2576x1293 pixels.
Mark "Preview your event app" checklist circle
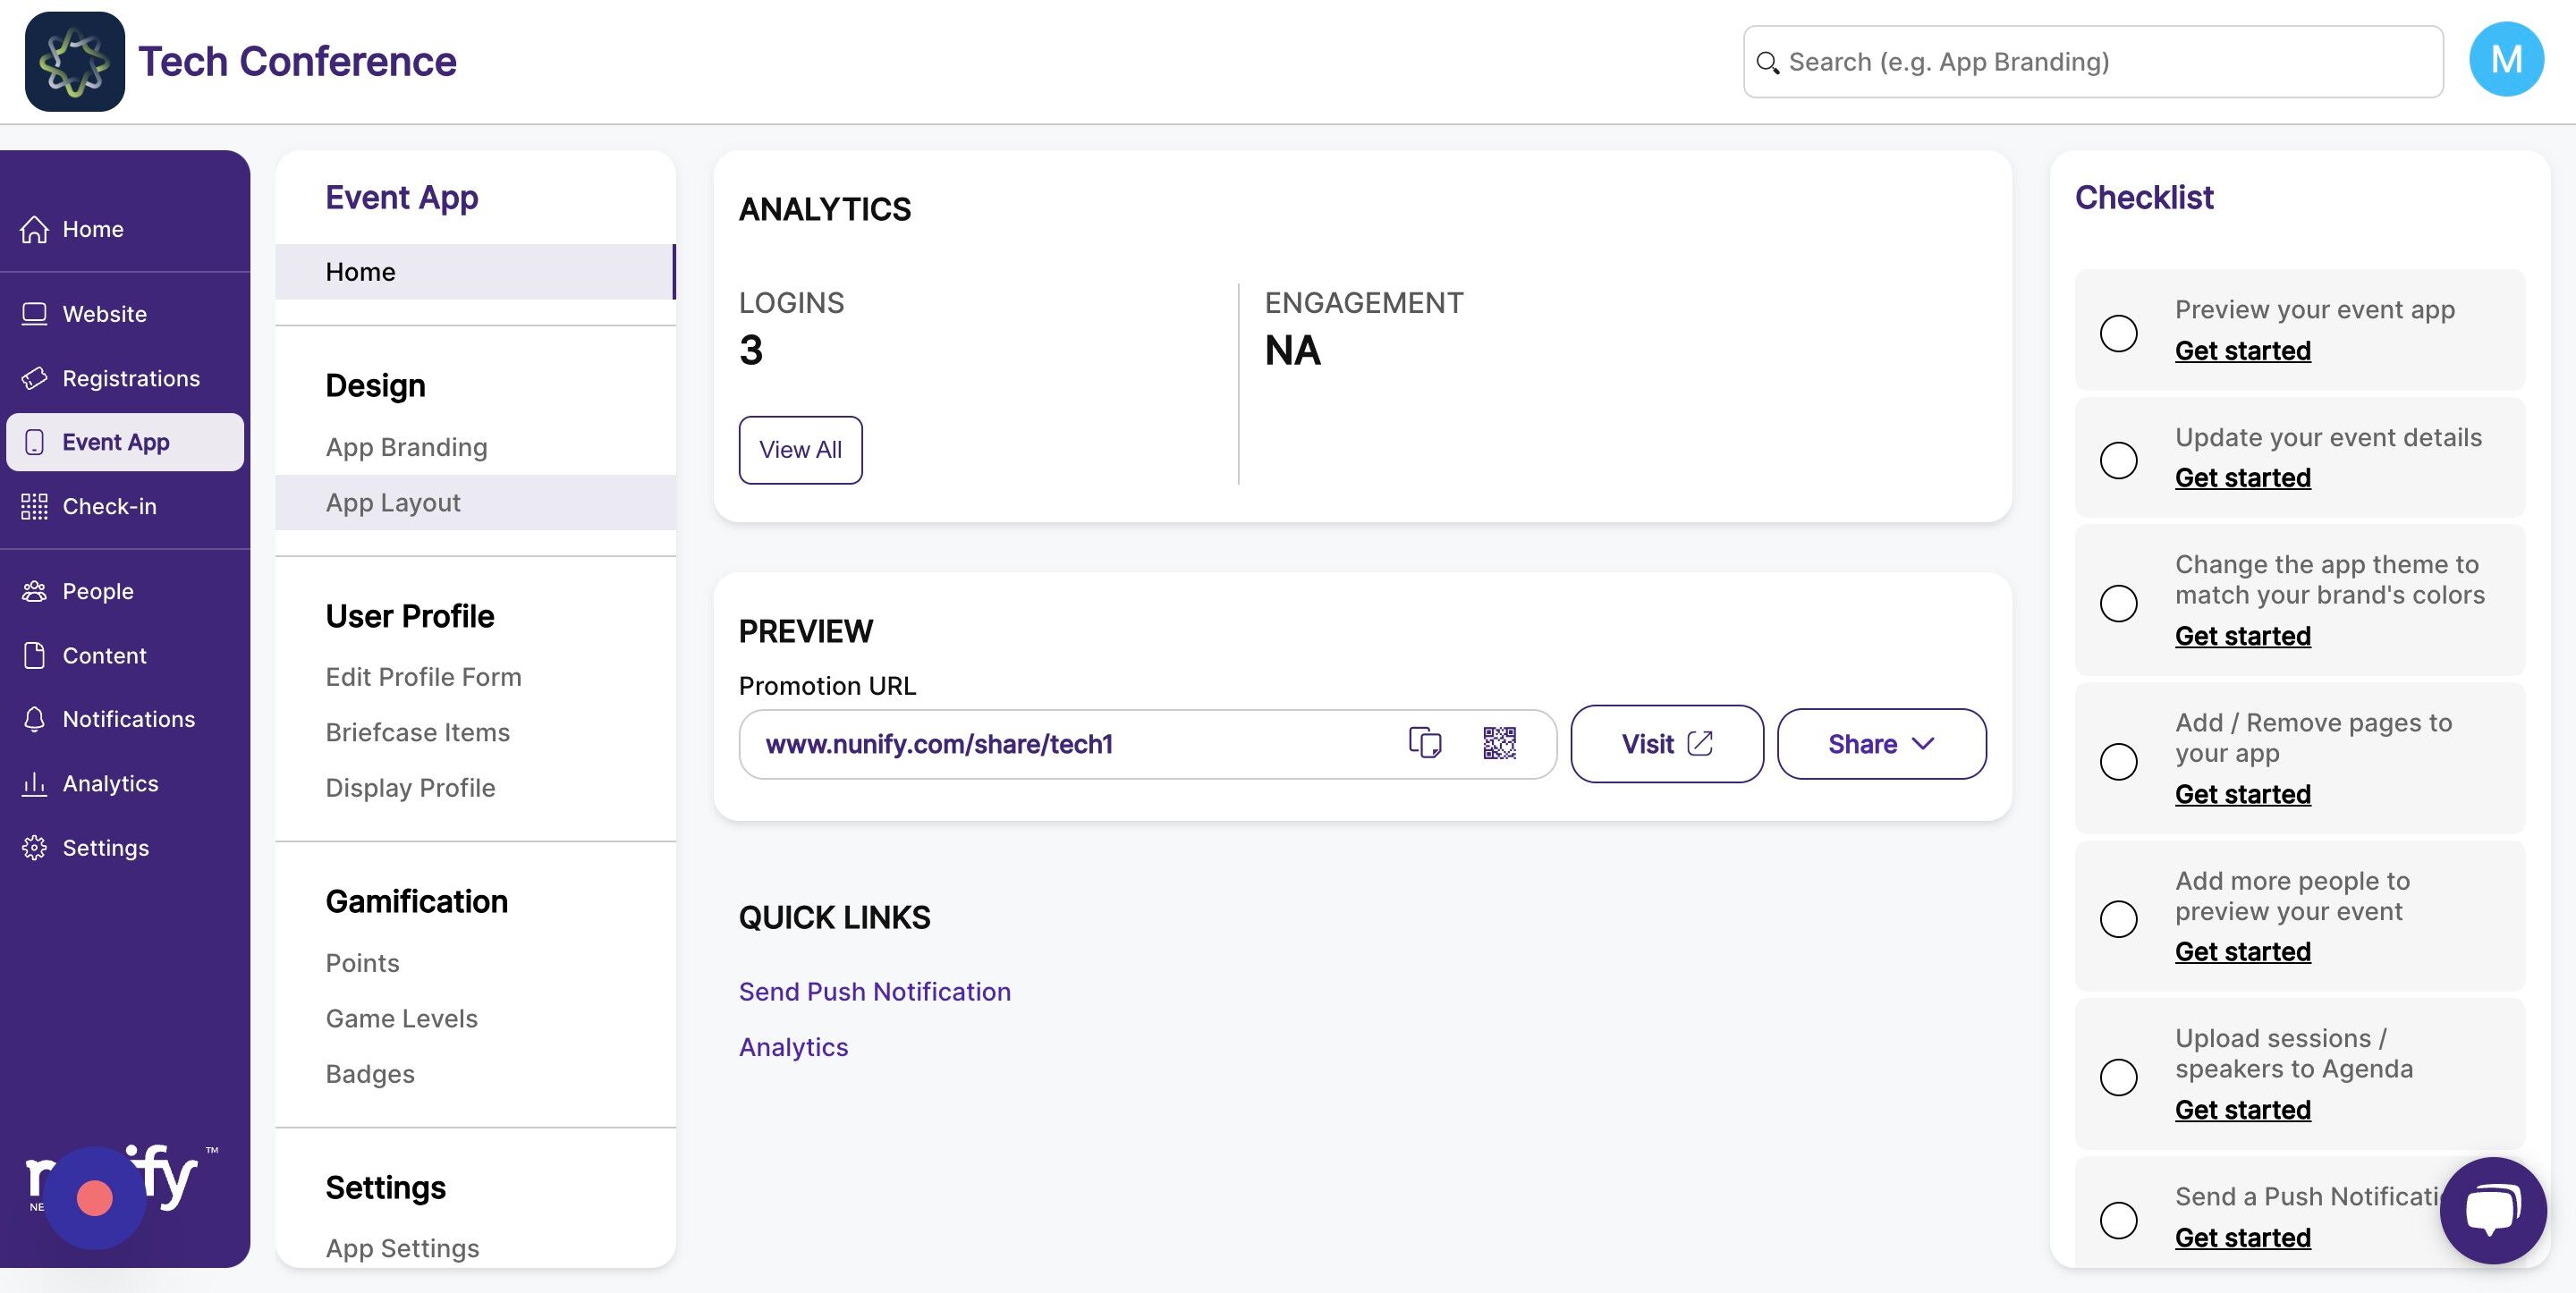(2118, 332)
